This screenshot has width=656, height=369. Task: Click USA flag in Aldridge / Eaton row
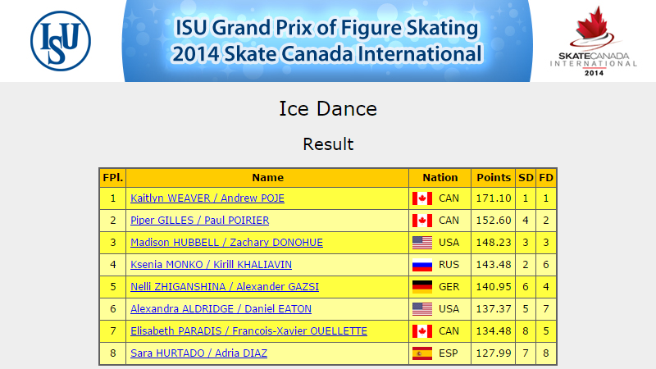tap(422, 309)
